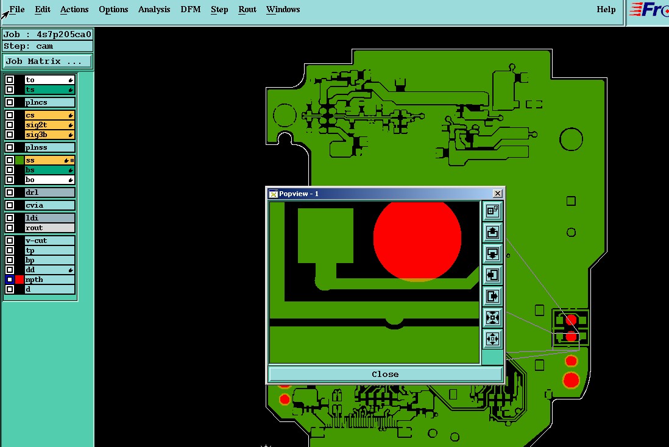The height and width of the screenshot is (447, 669).
Task: Click the Popview zoom-out (arrows outward) icon
Action: pyautogui.click(x=492, y=339)
